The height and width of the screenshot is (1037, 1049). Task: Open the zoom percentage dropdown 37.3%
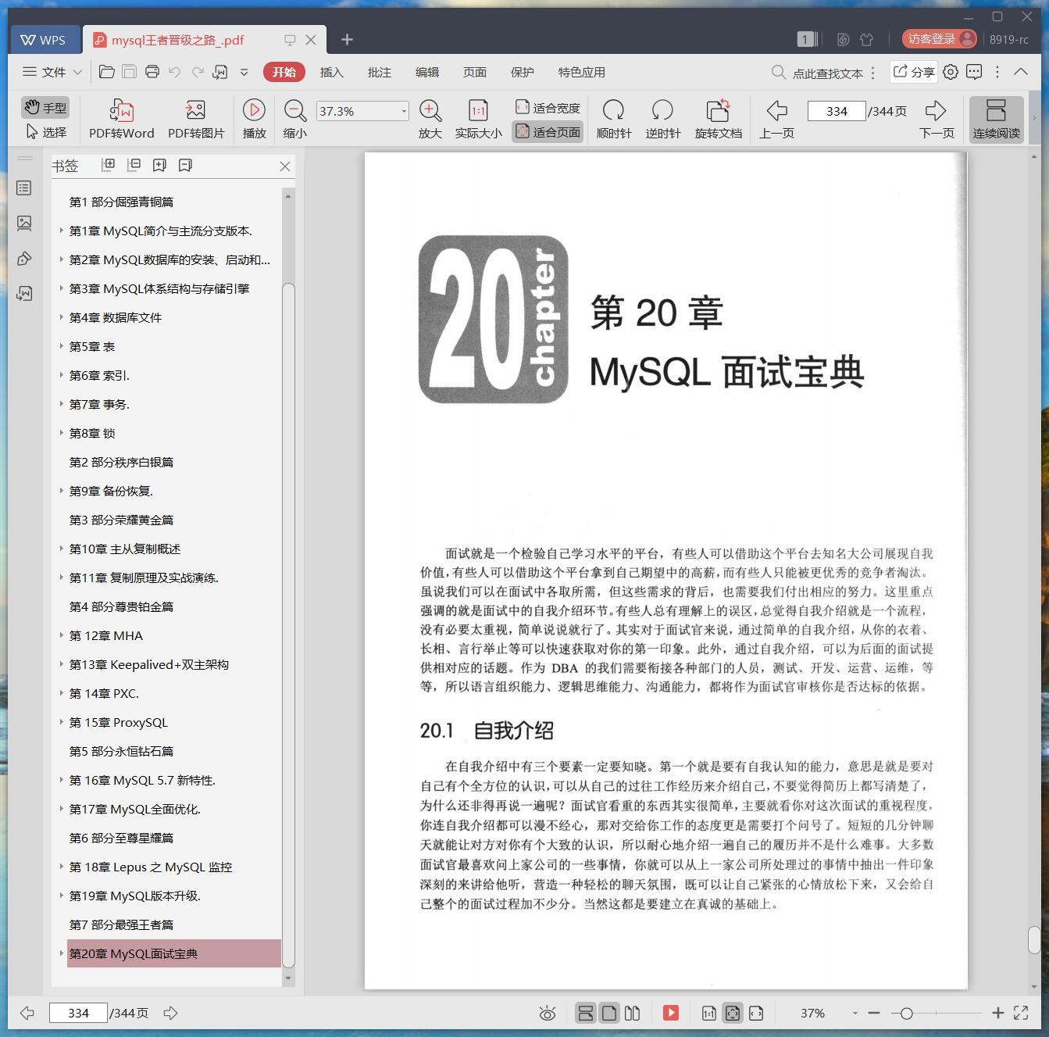point(404,111)
